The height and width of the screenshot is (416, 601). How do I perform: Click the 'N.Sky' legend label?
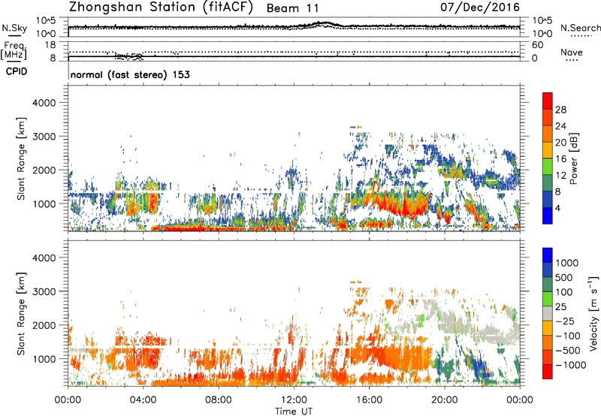(14, 28)
